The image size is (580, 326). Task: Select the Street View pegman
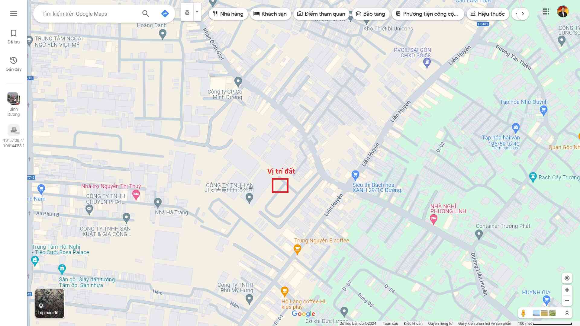pyautogui.click(x=523, y=313)
